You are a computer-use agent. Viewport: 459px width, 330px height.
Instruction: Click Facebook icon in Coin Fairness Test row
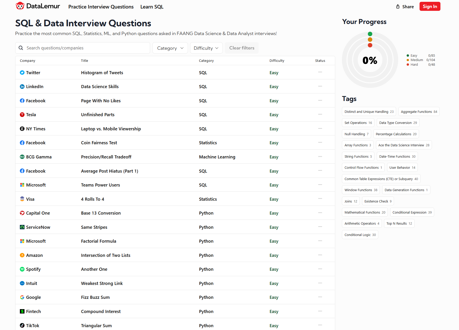point(22,143)
